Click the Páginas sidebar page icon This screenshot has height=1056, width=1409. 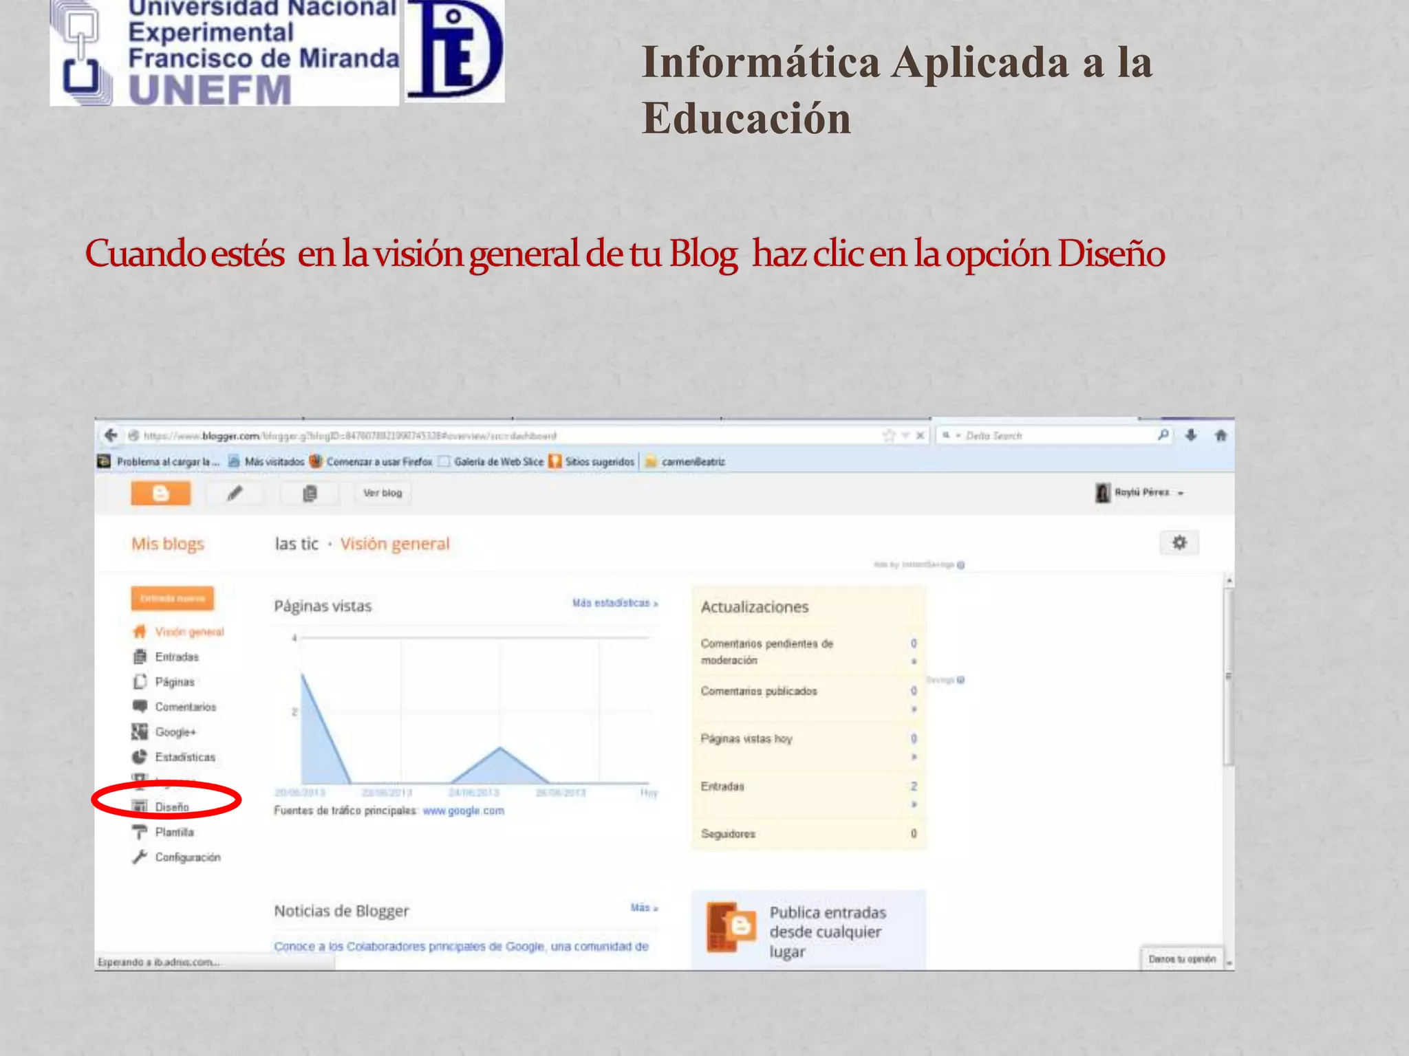(140, 681)
